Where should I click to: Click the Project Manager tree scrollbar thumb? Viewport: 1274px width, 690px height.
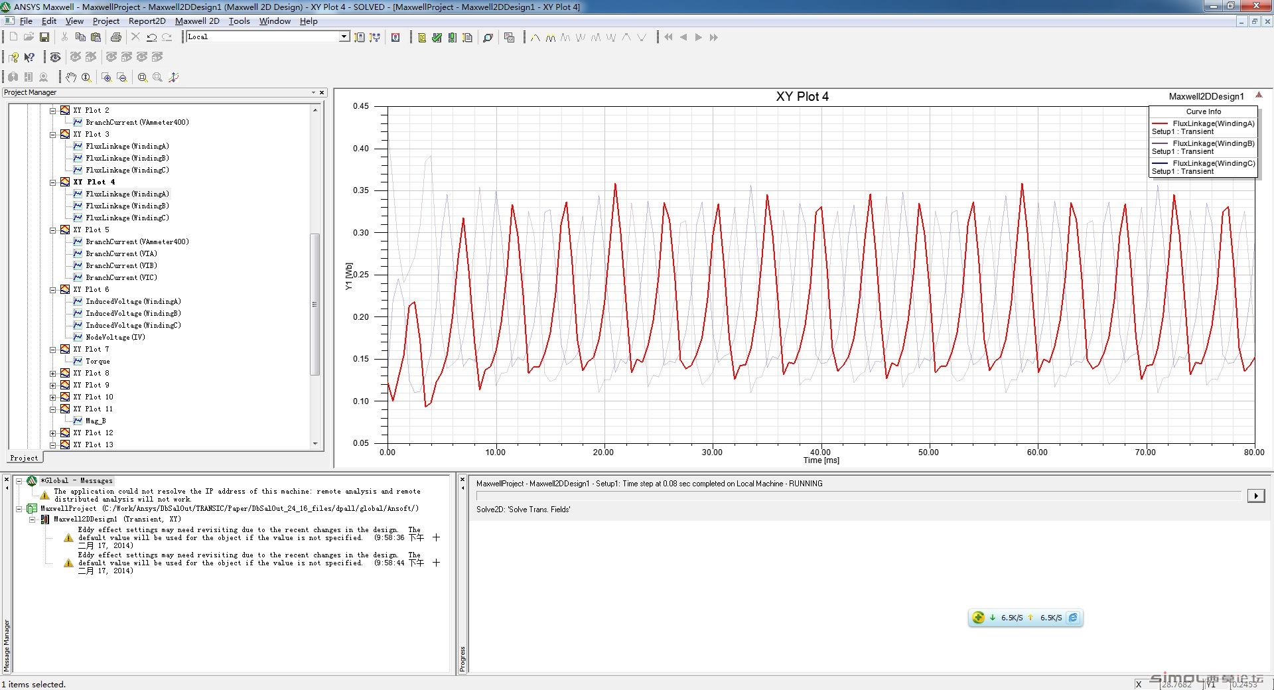click(315, 304)
